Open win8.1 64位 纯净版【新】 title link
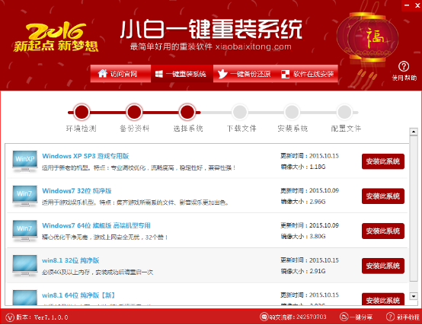The width and height of the screenshot is (422, 325). click(78, 295)
